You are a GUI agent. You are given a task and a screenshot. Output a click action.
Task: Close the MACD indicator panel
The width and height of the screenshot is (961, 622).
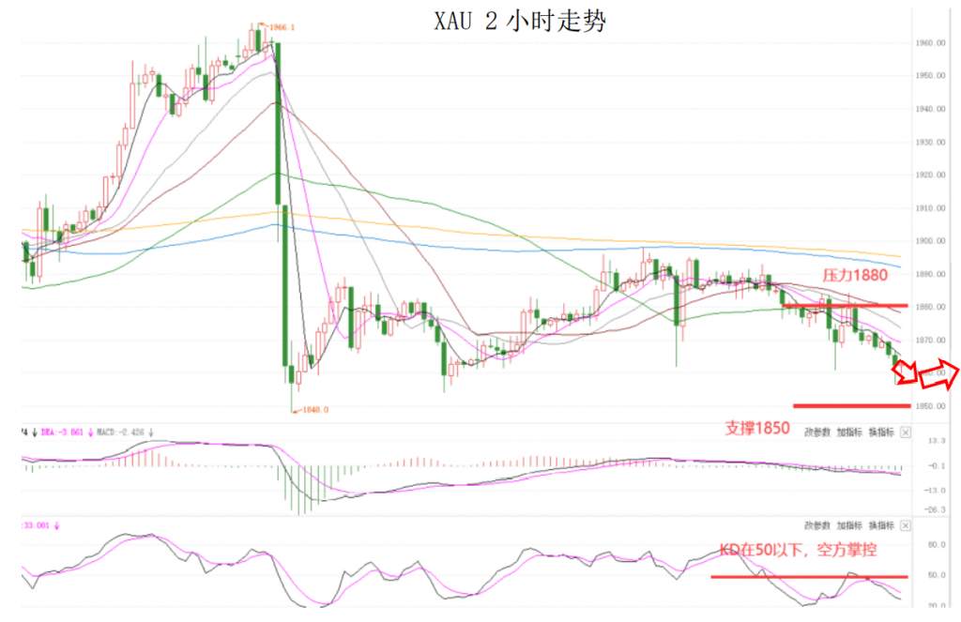point(906,432)
